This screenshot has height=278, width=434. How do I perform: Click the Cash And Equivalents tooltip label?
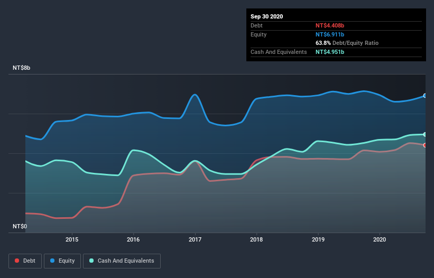click(x=279, y=52)
